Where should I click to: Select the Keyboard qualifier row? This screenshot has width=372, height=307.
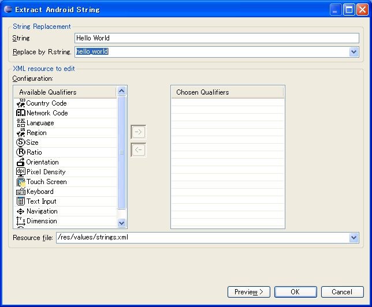tap(65, 192)
